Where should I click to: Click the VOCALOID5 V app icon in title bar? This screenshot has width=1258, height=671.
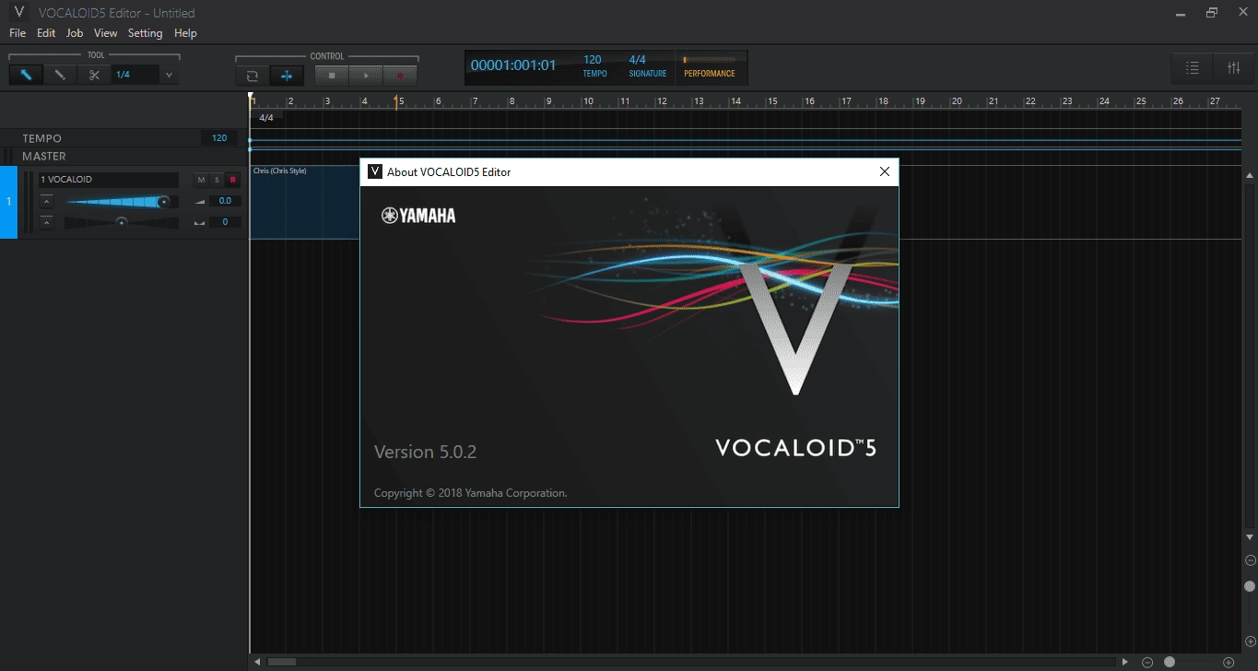18,12
